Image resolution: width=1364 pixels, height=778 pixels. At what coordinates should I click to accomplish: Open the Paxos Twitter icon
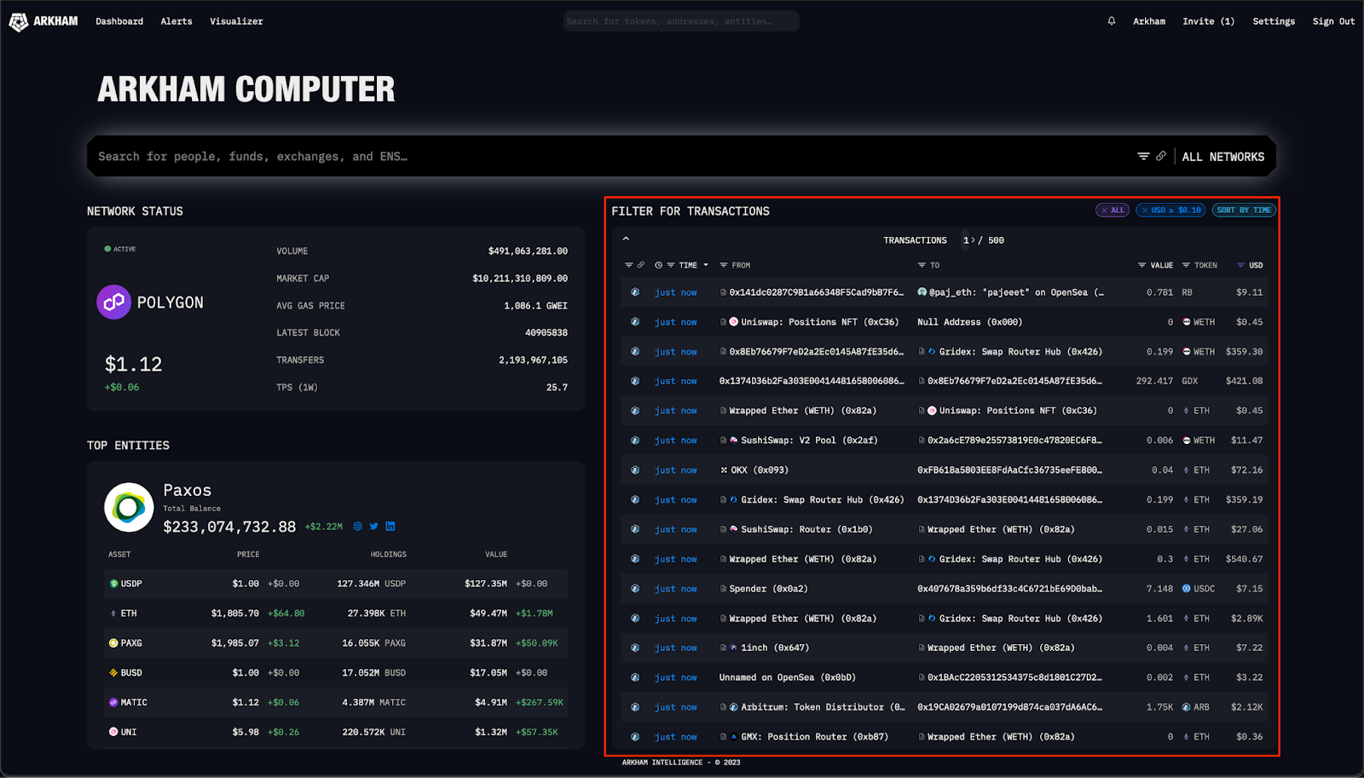(x=374, y=527)
